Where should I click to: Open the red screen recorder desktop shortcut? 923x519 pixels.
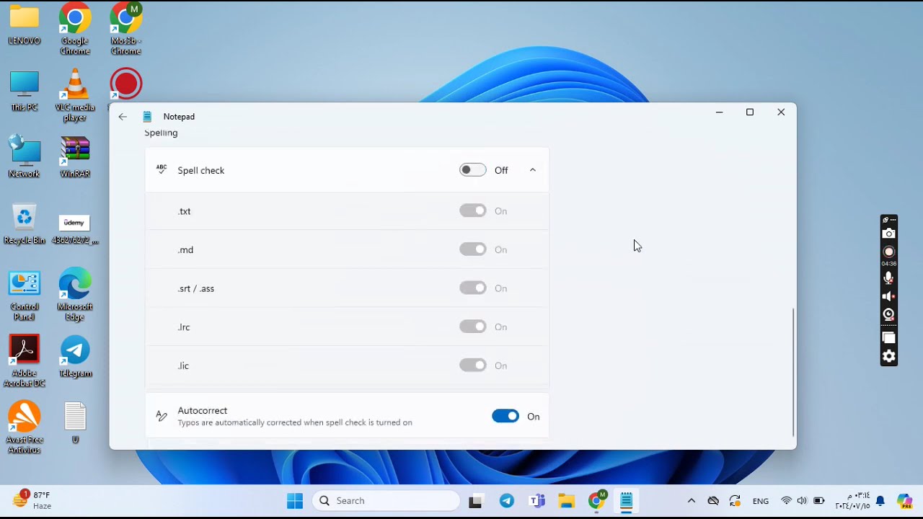[x=126, y=84]
